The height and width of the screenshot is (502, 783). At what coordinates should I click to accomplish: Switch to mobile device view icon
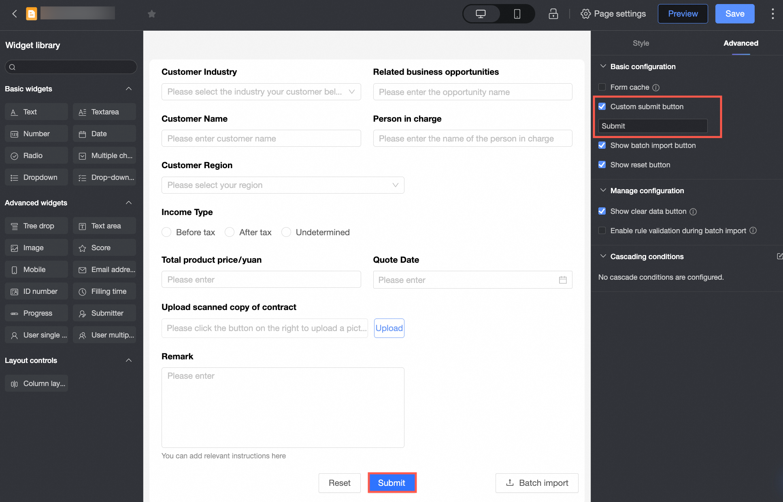point(517,14)
